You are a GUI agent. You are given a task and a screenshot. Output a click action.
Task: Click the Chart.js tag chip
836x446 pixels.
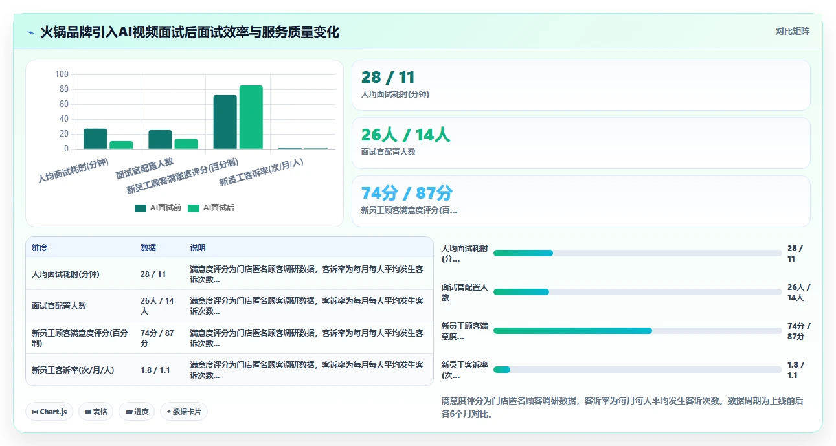click(x=49, y=412)
